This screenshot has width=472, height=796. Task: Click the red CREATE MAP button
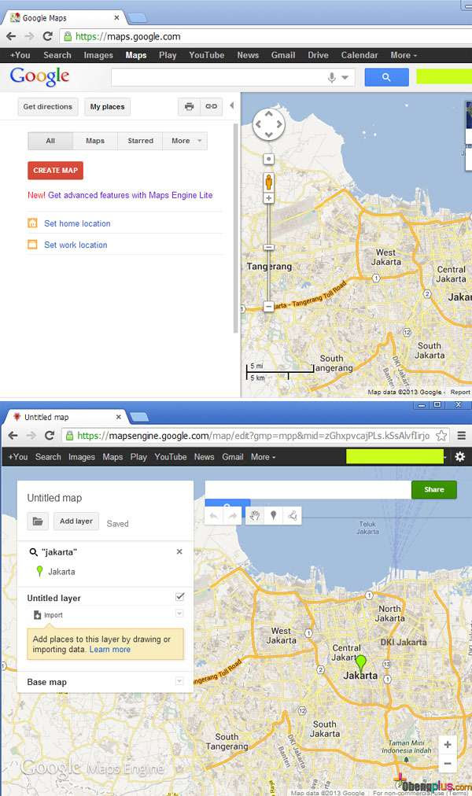55,171
